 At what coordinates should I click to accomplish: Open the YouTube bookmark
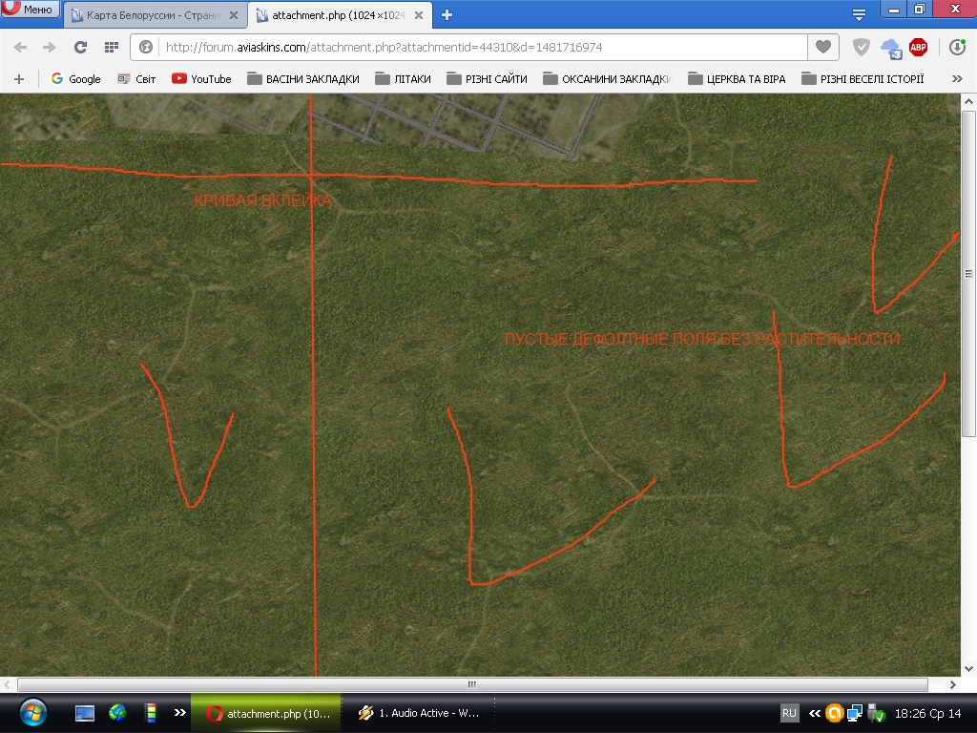coord(202,79)
